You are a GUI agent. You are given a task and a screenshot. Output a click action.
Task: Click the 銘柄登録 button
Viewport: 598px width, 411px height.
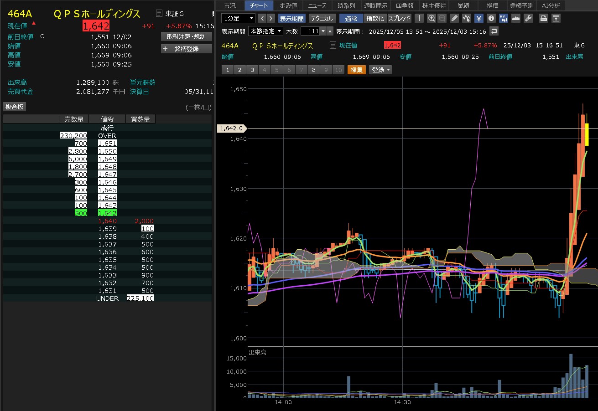click(186, 49)
